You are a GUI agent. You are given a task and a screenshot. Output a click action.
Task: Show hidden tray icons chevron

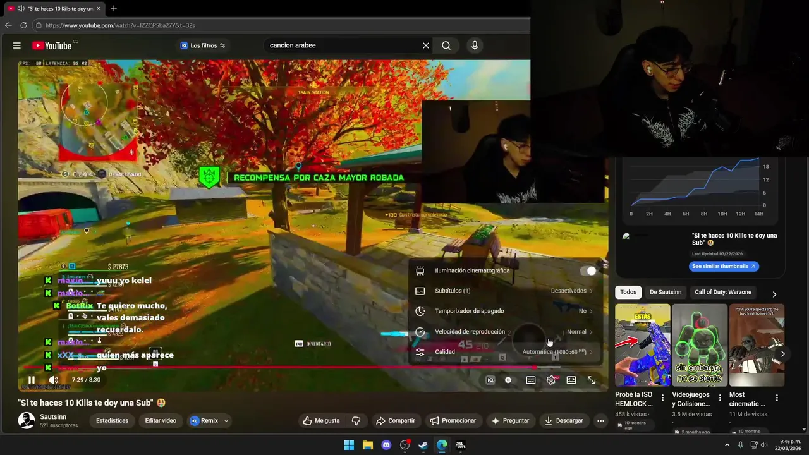[x=727, y=445]
